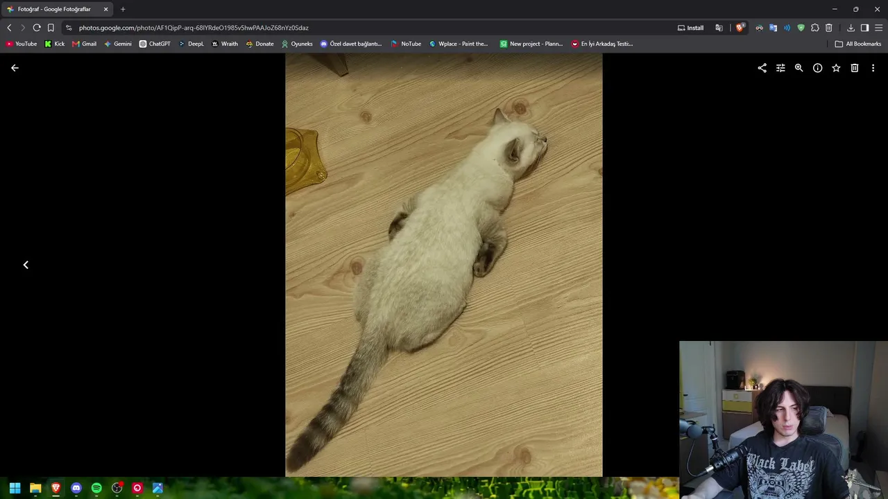Open a new browser tab
The image size is (888, 499).
coord(123,9)
